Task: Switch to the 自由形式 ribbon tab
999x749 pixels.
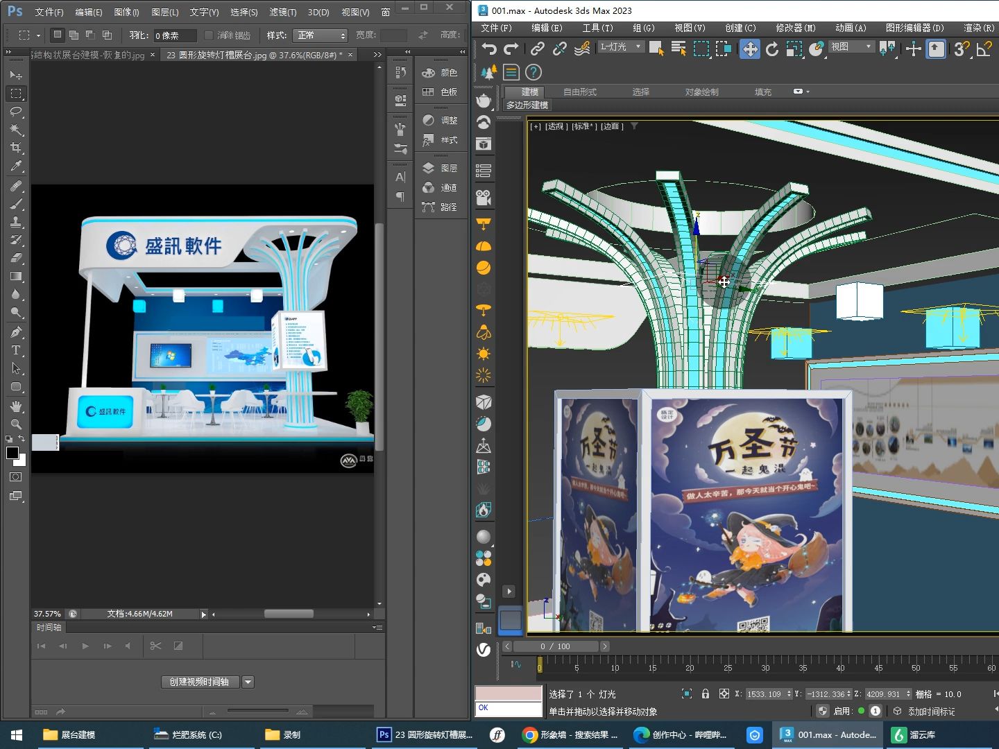Action: (580, 92)
